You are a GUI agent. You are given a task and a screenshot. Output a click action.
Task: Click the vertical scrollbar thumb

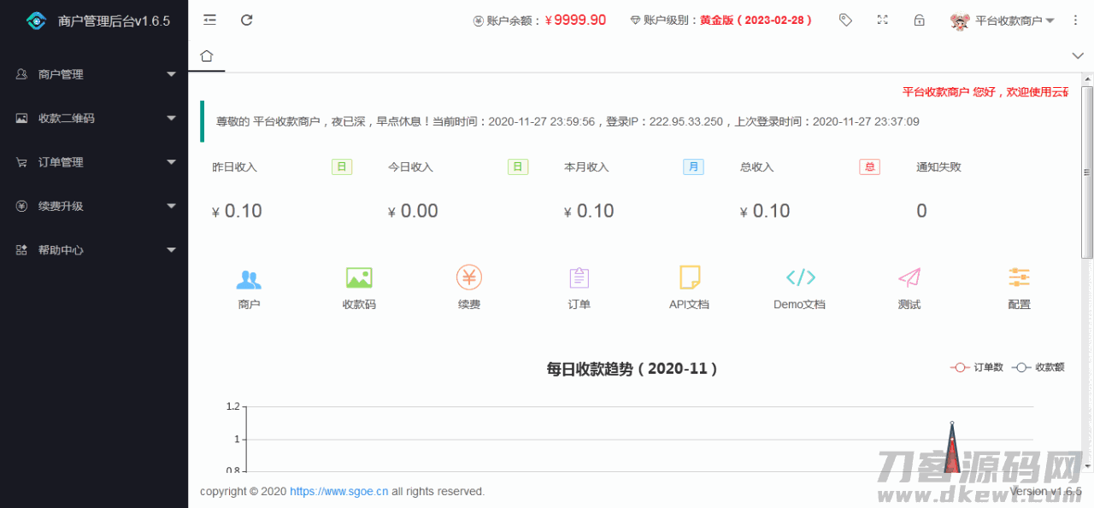(1087, 171)
